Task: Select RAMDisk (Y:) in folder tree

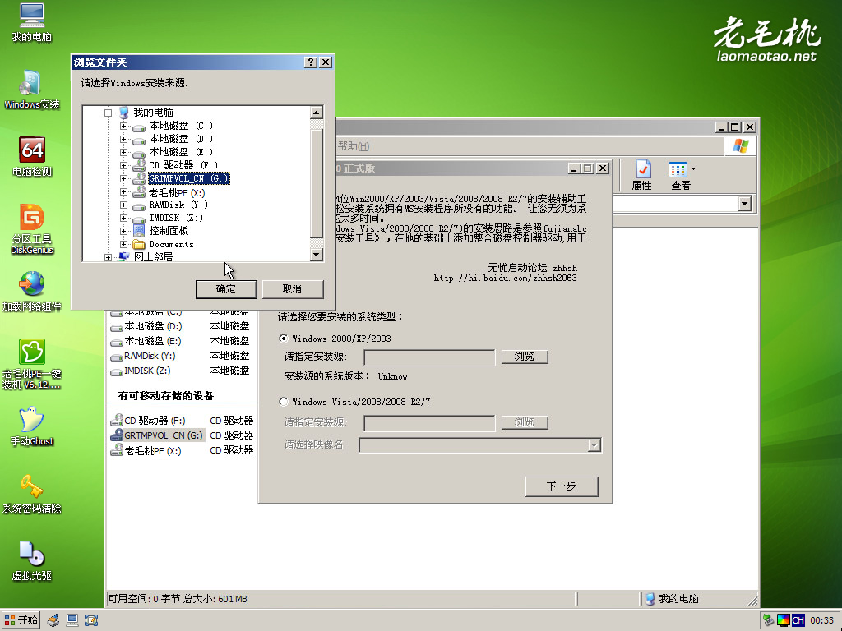Action: click(178, 205)
